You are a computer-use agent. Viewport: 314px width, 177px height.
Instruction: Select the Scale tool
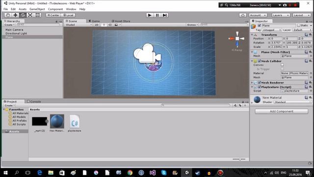[x=30, y=15]
